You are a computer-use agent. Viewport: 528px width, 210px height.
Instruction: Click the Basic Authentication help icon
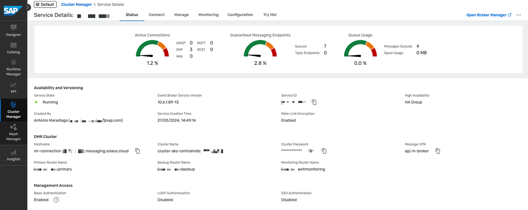pos(56,200)
